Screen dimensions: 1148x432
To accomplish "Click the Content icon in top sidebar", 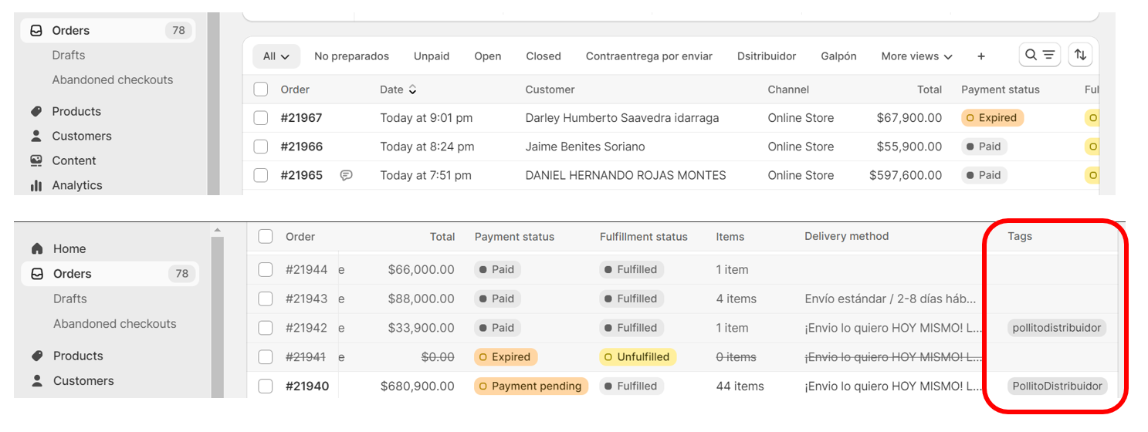I will [36, 160].
